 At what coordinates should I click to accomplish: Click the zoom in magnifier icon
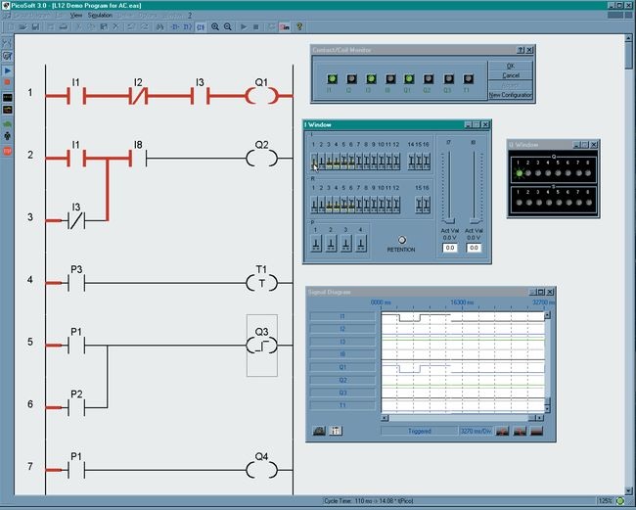[215, 26]
